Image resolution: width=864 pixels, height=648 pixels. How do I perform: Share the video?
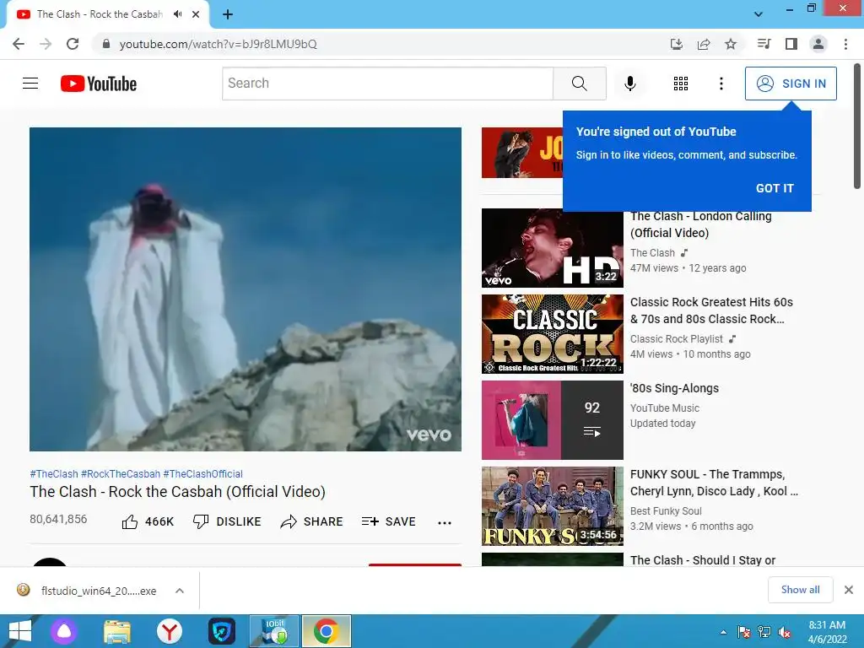coord(311,521)
